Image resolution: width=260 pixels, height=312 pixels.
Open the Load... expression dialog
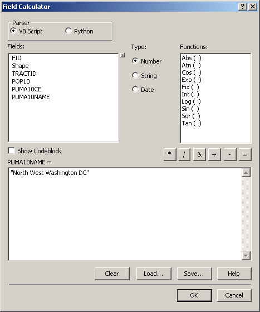[x=154, y=274]
